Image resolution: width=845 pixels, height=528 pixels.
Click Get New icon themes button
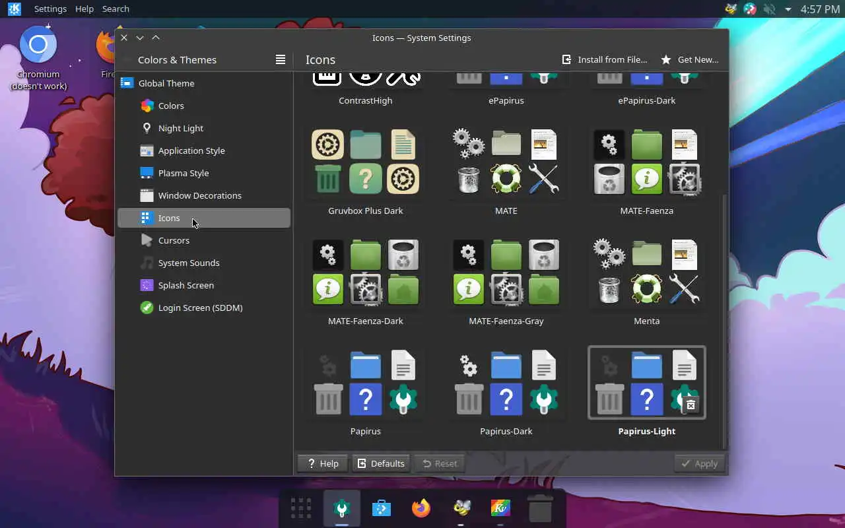pos(690,59)
